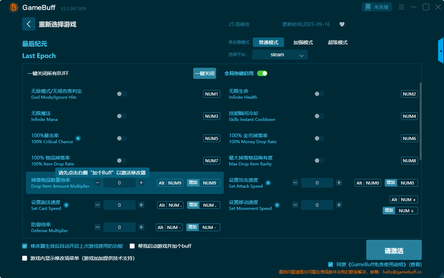Click NUM3 hotkey for Infinite Mana
This screenshot has width=444, height=278.
tap(212, 116)
